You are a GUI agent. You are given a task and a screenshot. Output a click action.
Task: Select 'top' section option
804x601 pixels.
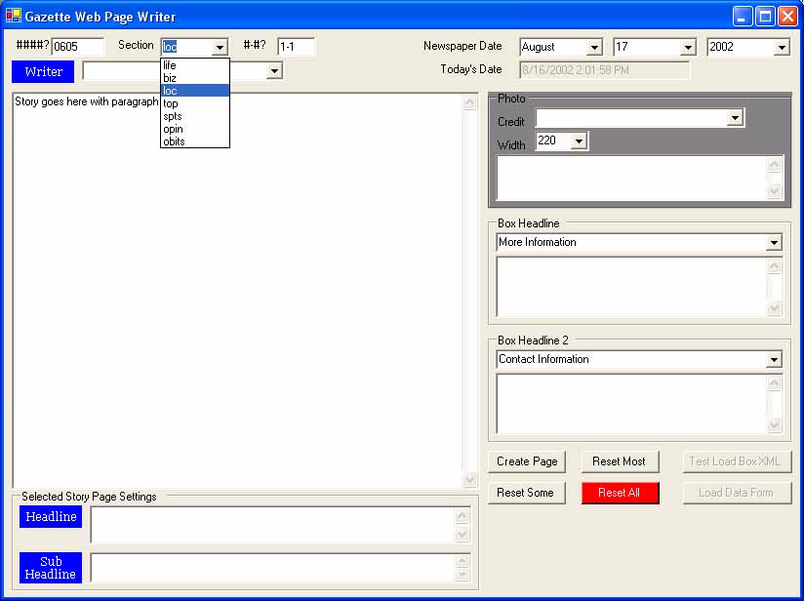click(195, 103)
